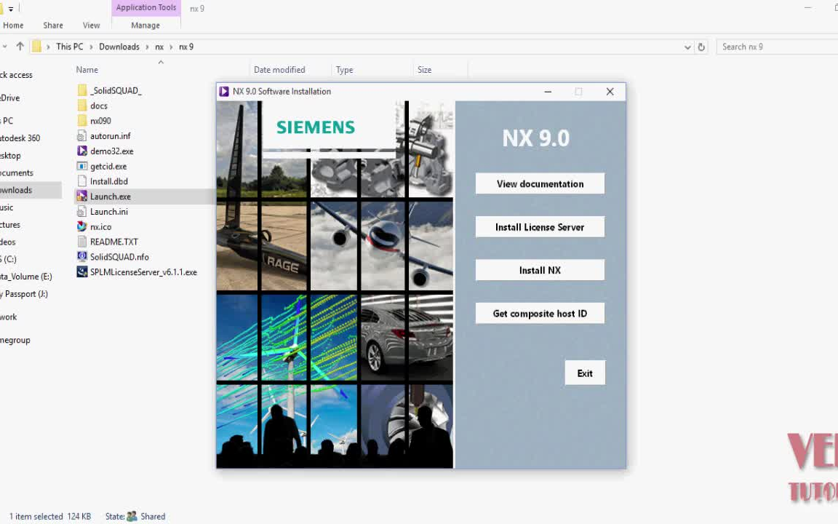Click the Search nx 9 field
The height and width of the screenshot is (524, 838).
pyautogui.click(x=775, y=47)
